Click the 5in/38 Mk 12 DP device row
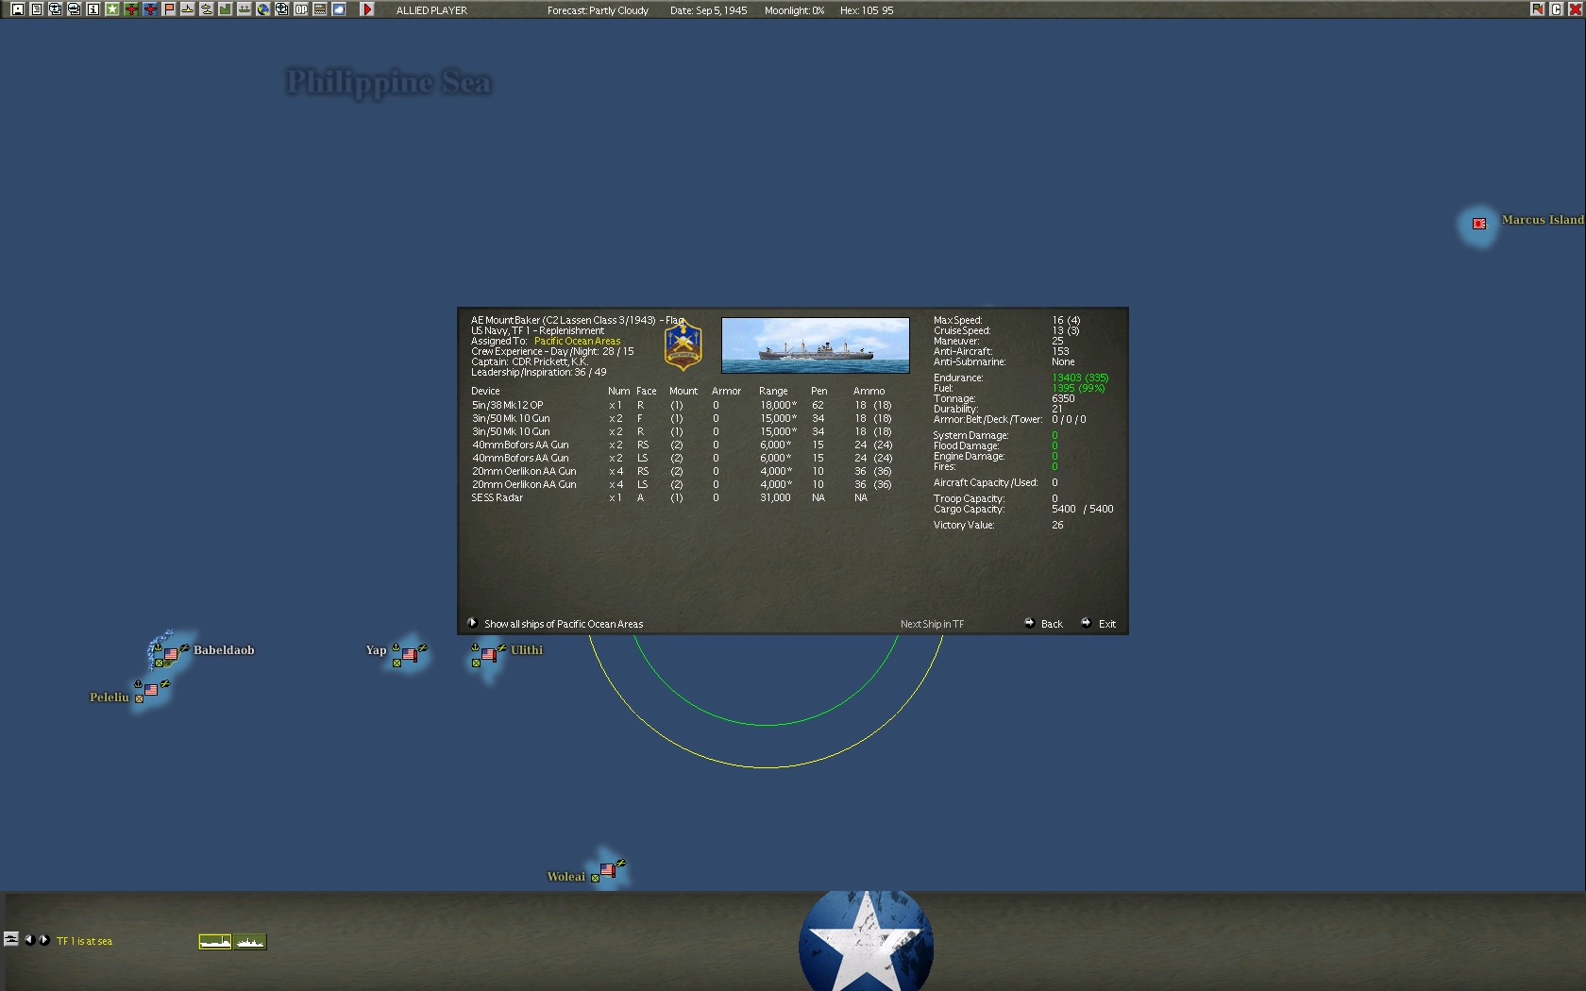The height and width of the screenshot is (991, 1586). coord(682,405)
